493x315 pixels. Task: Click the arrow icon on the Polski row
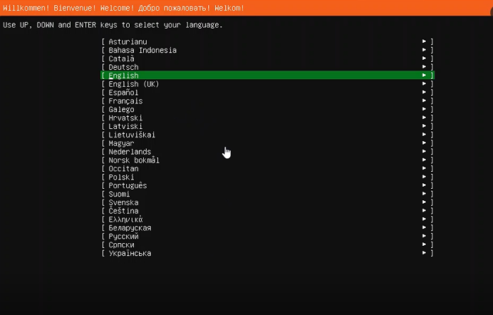pos(425,177)
